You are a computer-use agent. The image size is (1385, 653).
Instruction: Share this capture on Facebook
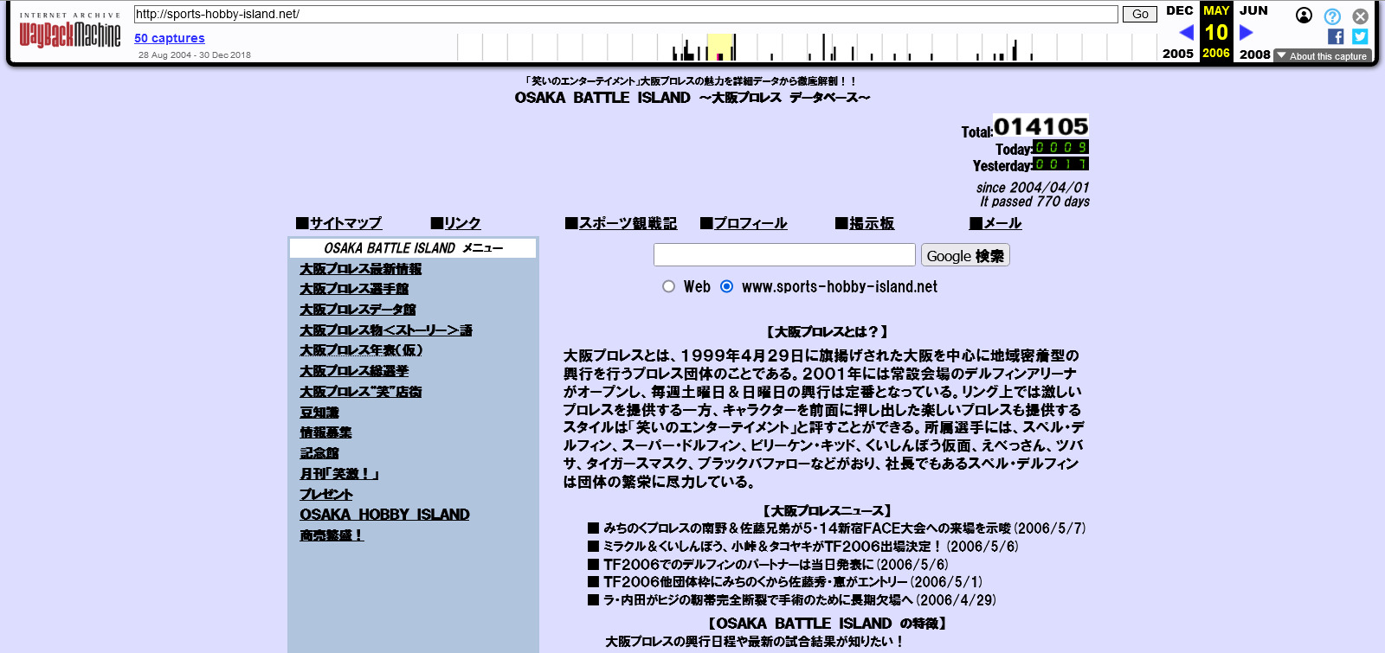click(1336, 36)
